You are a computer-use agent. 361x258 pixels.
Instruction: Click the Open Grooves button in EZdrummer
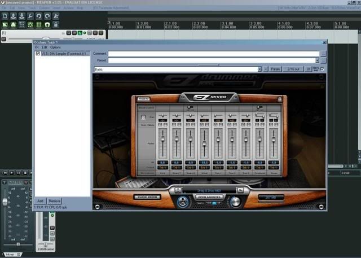pos(209,197)
